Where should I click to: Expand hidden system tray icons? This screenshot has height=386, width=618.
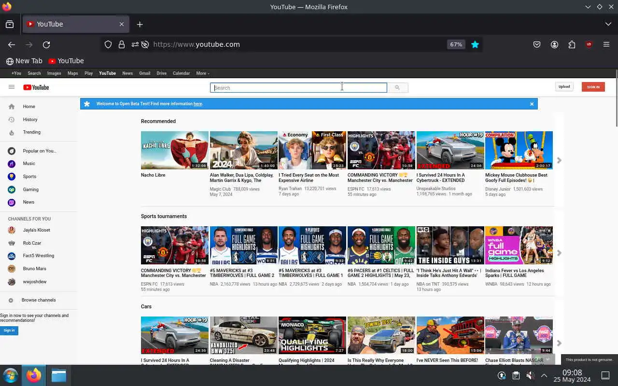click(x=544, y=375)
